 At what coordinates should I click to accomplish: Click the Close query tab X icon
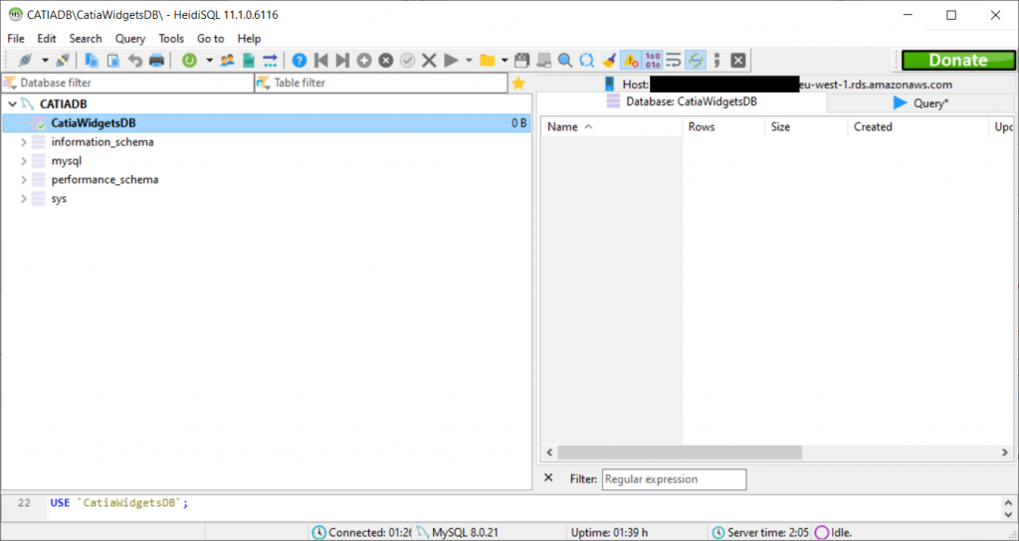pyautogui.click(x=738, y=61)
